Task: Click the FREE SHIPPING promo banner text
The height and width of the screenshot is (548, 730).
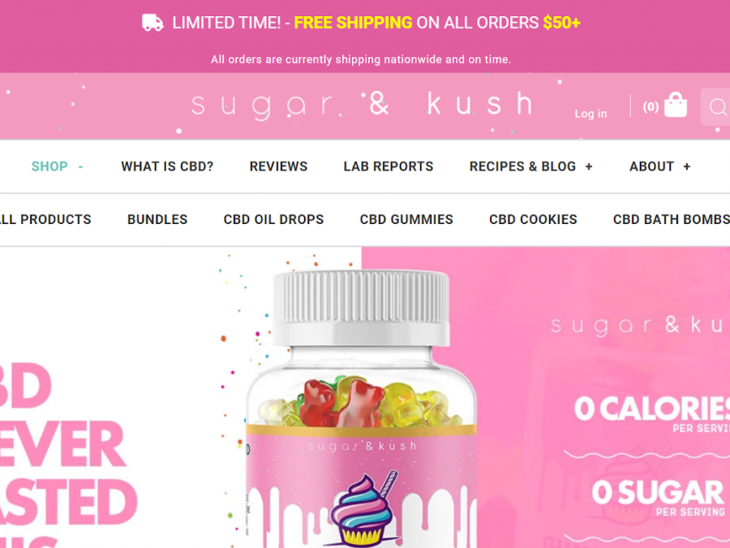Action: pyautogui.click(x=353, y=23)
